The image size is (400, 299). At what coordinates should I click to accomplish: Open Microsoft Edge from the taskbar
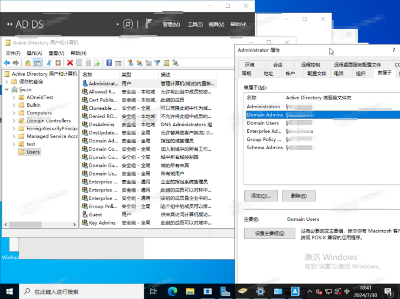coord(172,292)
